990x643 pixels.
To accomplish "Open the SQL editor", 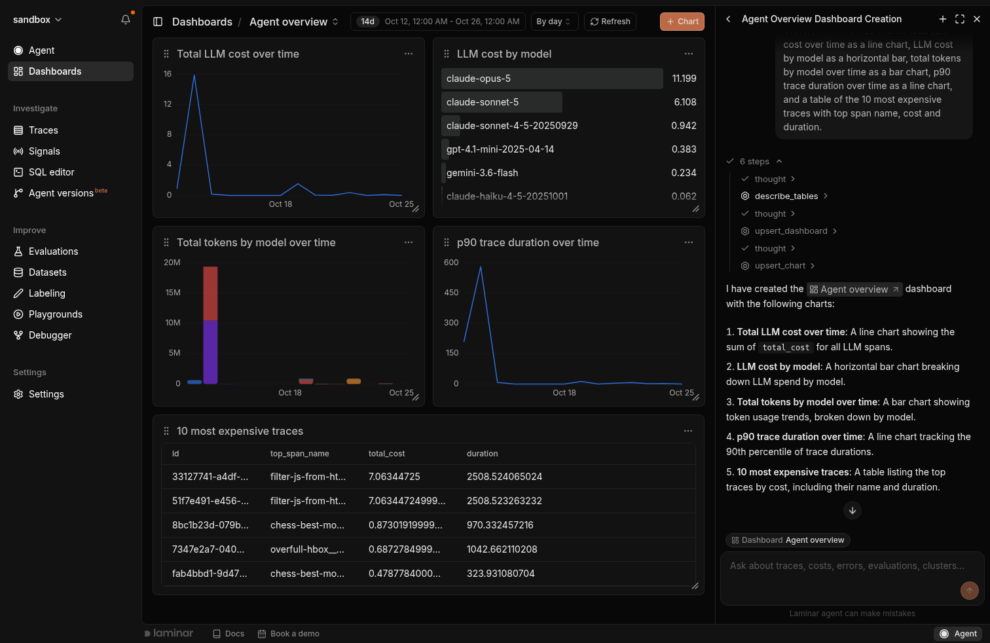I will (x=71, y=172).
